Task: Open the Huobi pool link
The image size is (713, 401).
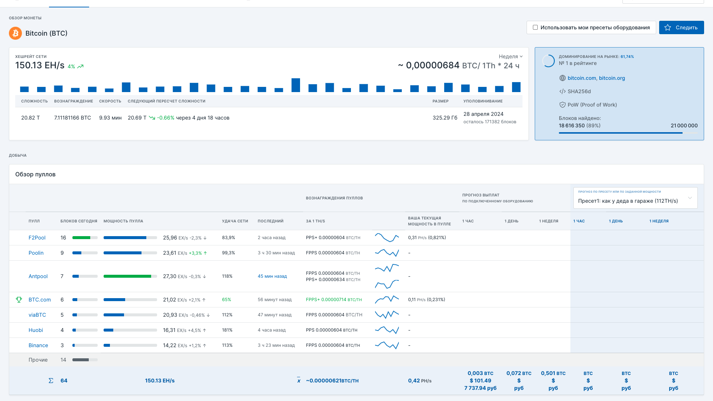Action: point(36,330)
